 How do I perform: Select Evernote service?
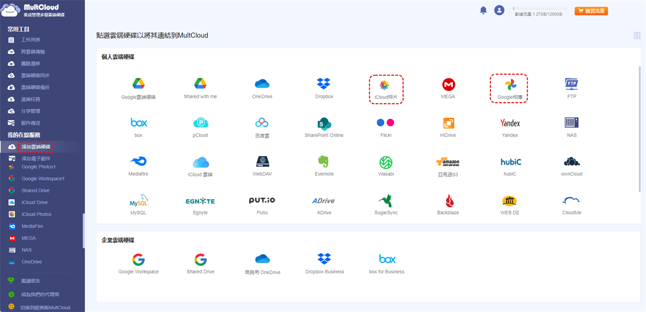pyautogui.click(x=324, y=161)
